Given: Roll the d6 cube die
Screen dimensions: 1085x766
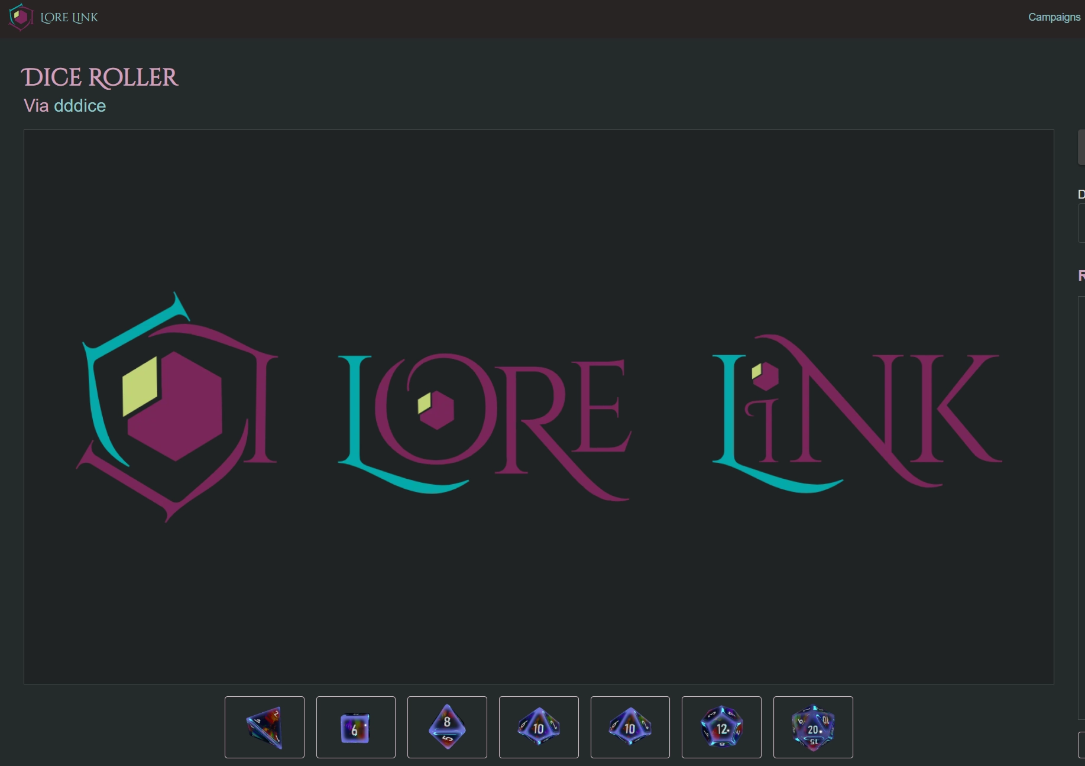Looking at the screenshot, I should [x=356, y=727].
